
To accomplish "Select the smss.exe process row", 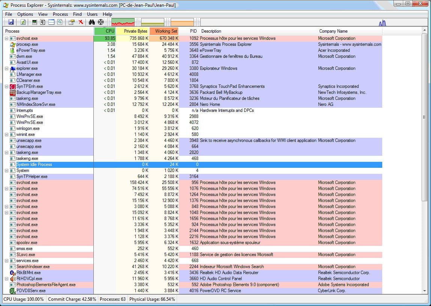I will coord(192,249).
